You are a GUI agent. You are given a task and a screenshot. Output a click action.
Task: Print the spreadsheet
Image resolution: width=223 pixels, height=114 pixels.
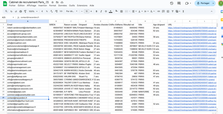pos(21,11)
